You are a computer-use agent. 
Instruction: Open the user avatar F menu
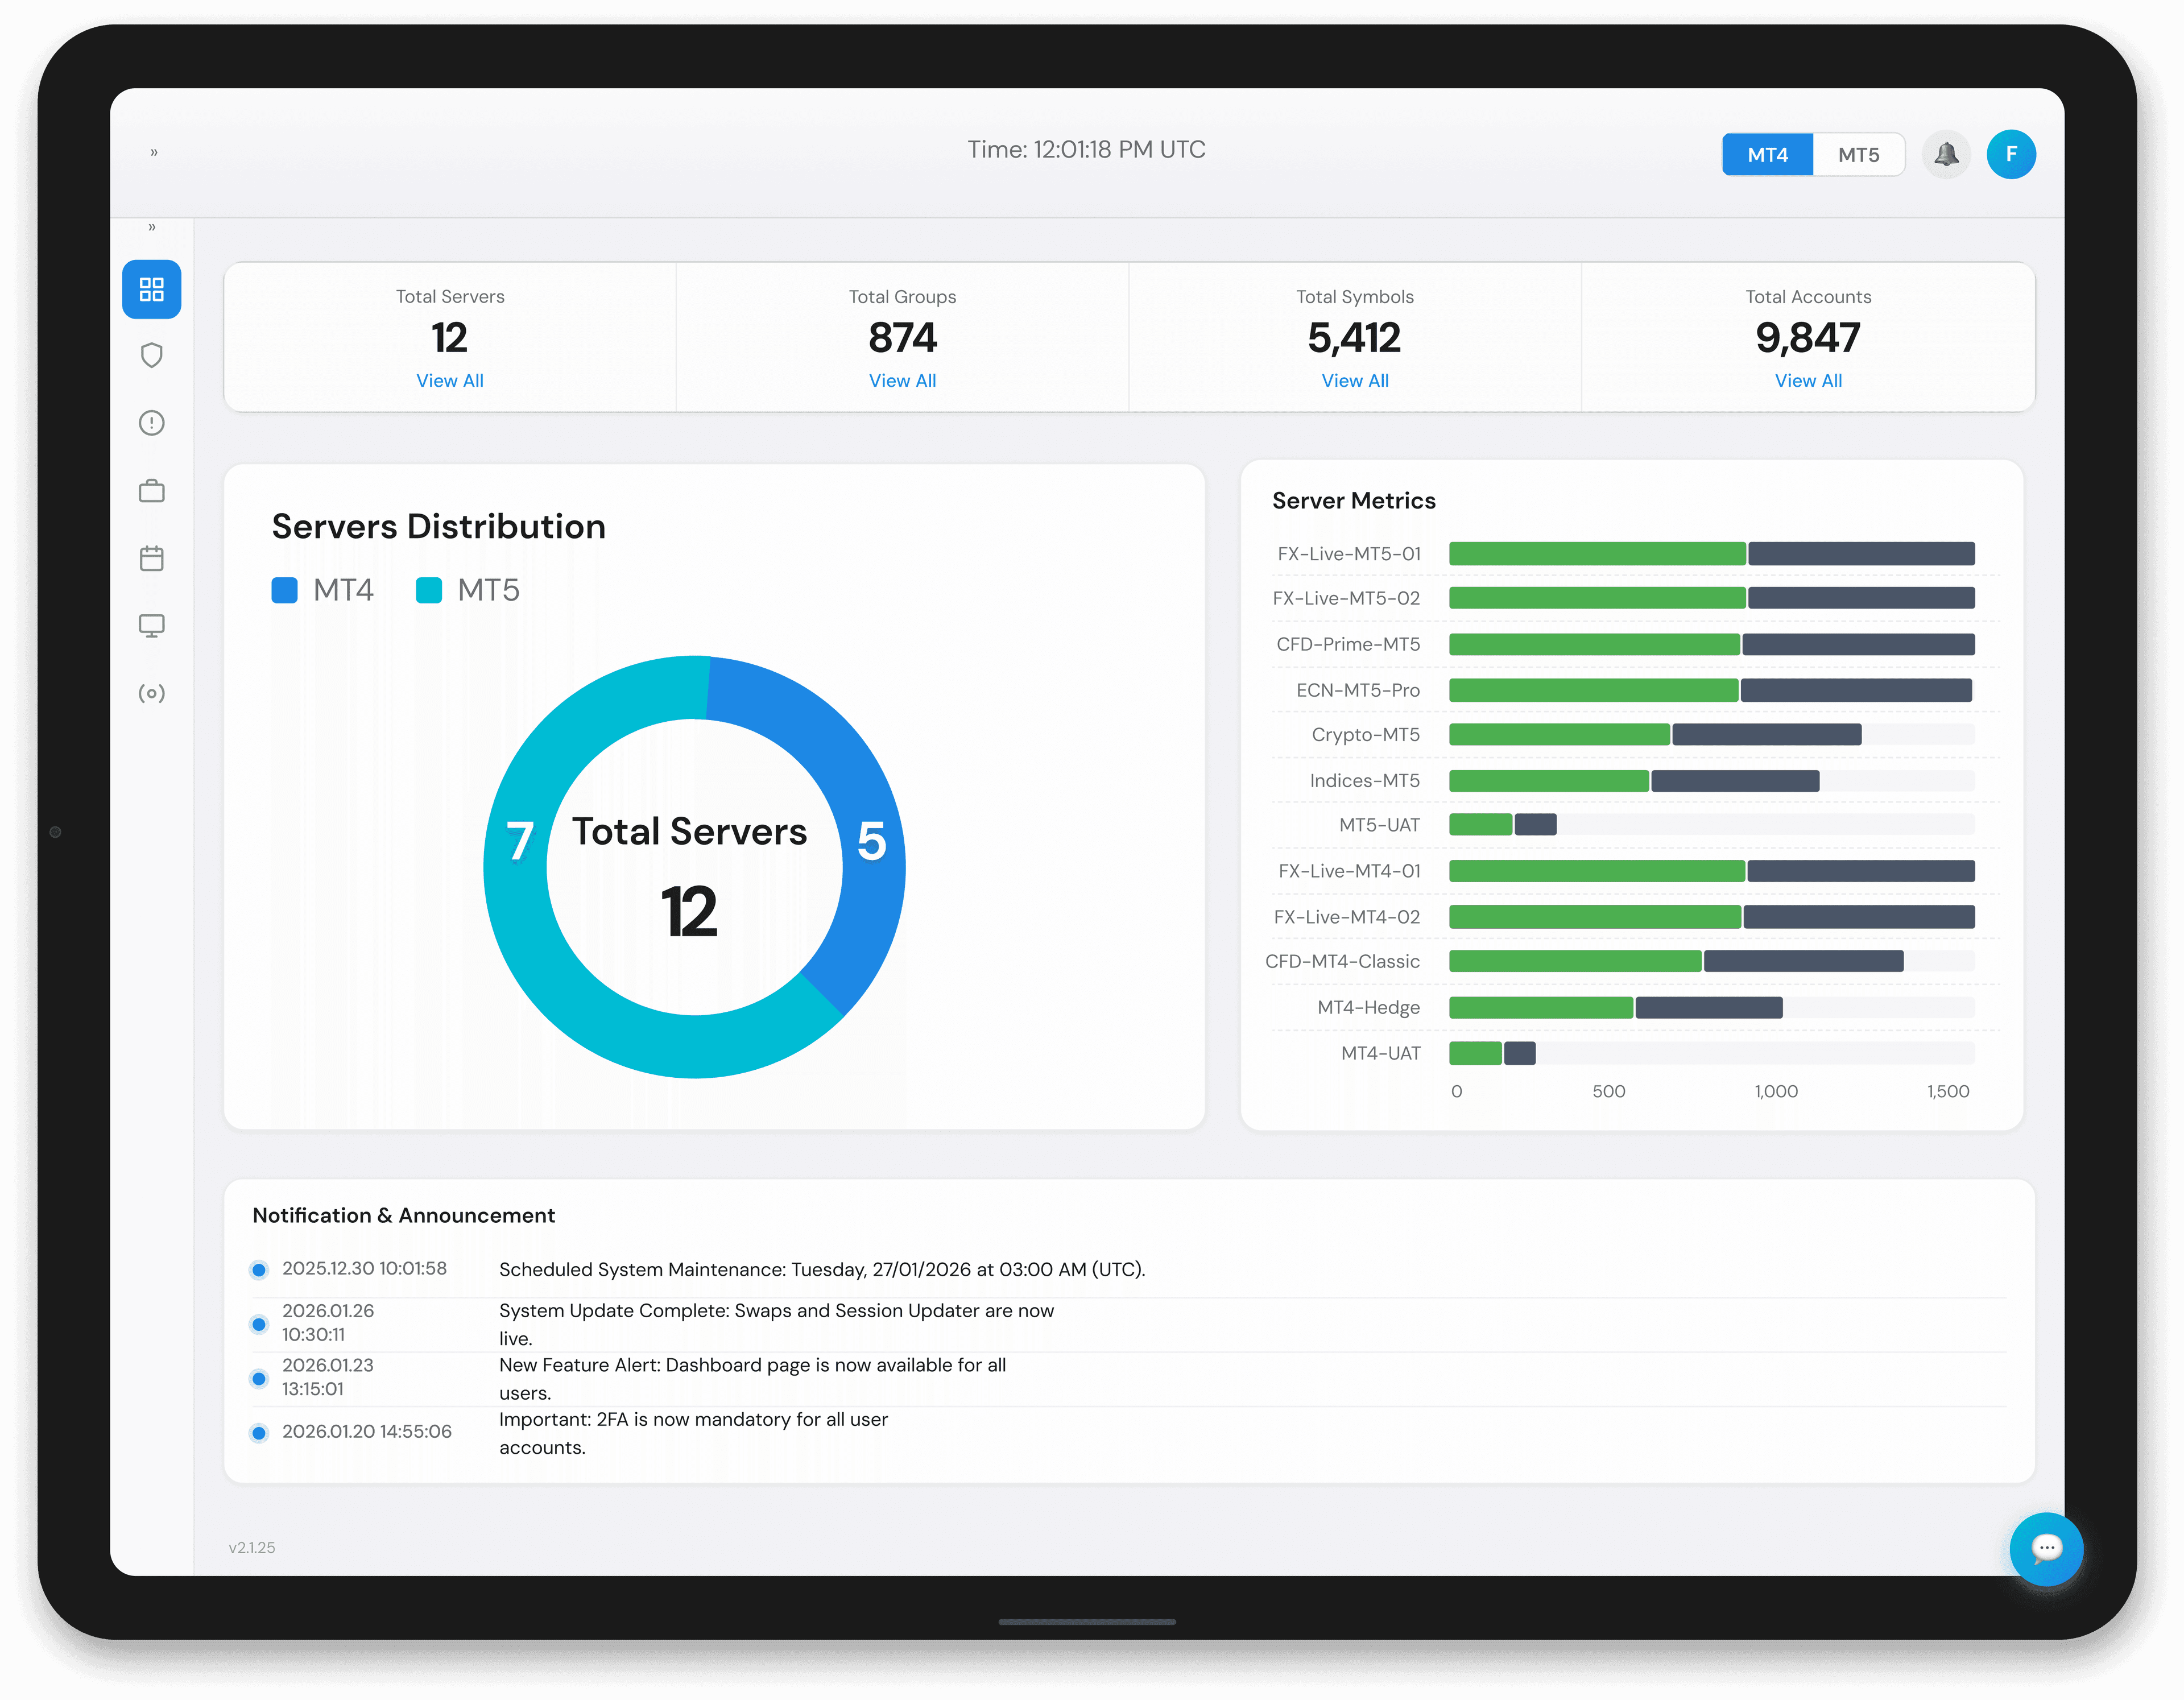click(x=2011, y=155)
